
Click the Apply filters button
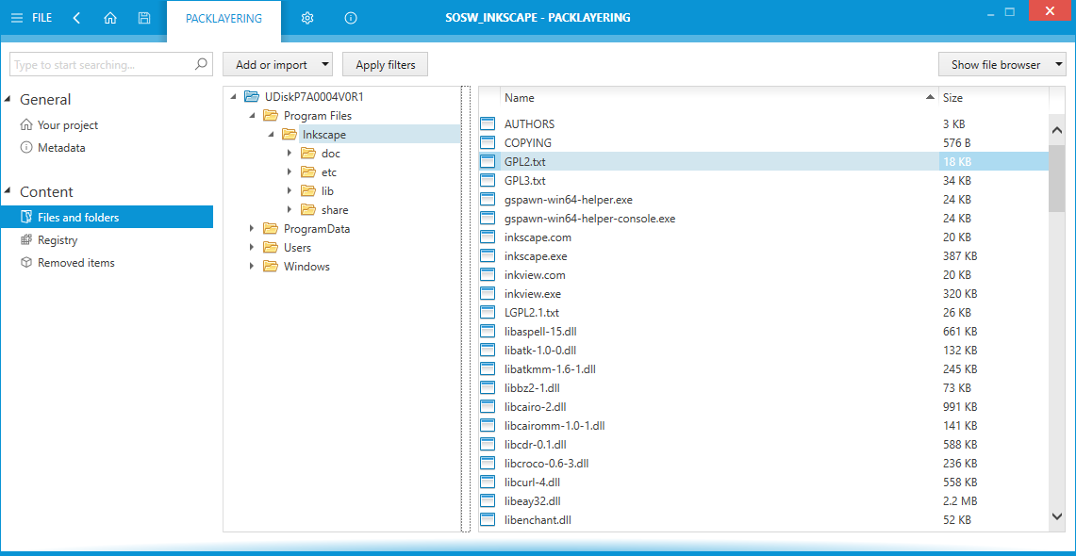click(386, 65)
